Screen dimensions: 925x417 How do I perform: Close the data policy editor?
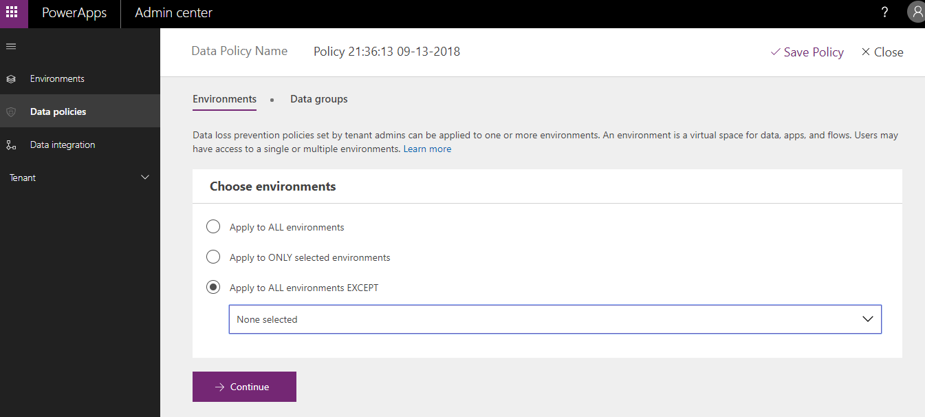point(882,52)
